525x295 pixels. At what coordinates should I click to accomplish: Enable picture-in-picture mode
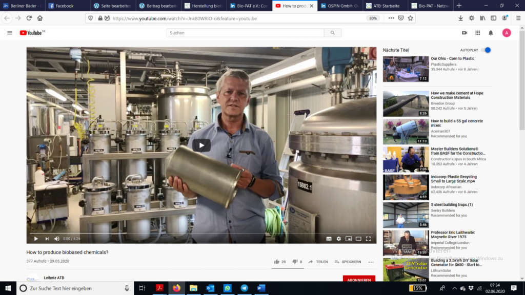(348, 239)
